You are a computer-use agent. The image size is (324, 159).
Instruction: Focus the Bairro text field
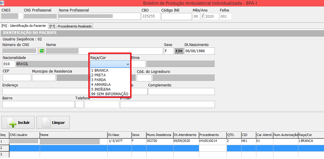(x=38, y=104)
